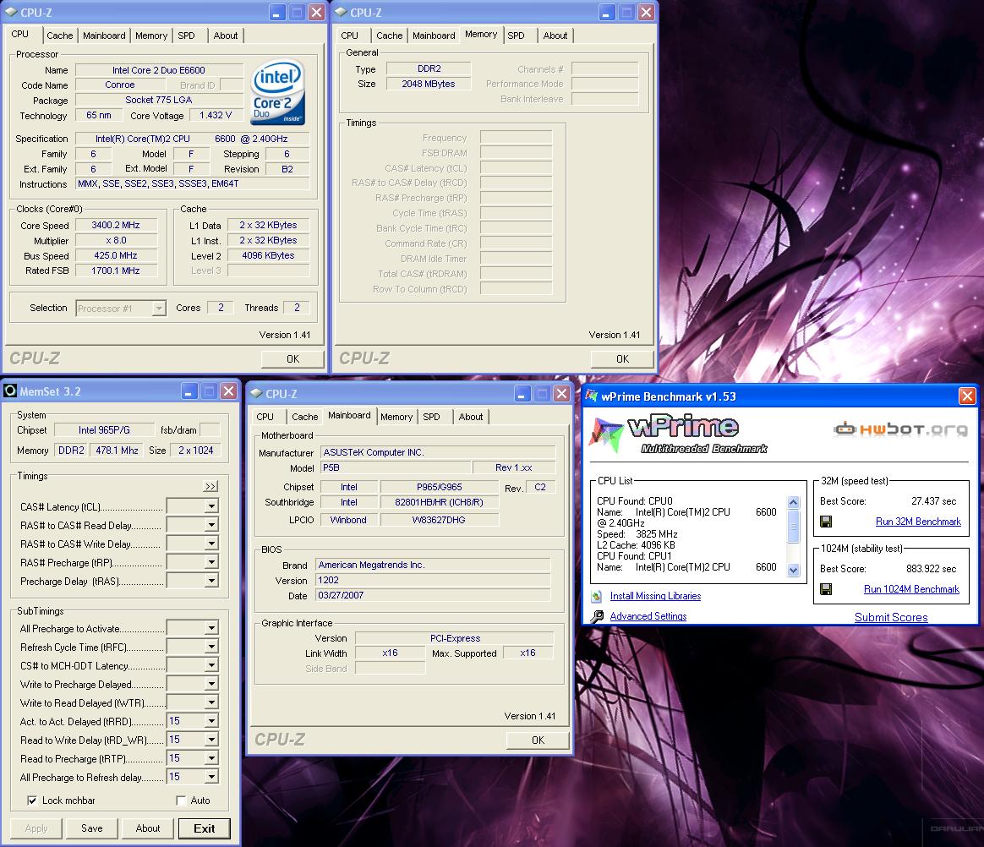The width and height of the screenshot is (984, 847).
Task: Click the About button in MemSet
Action: (147, 828)
